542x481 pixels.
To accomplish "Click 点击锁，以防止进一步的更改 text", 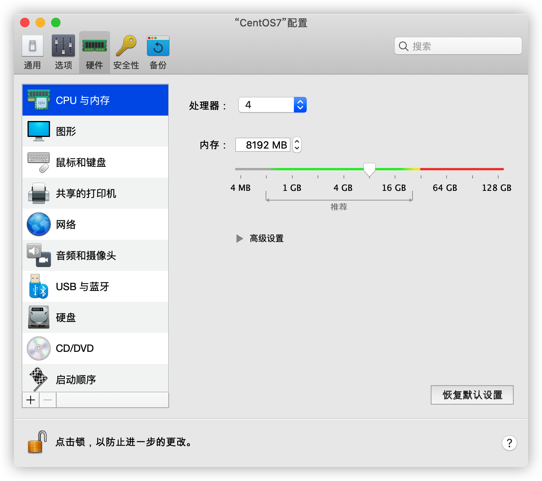I will coord(124,442).
